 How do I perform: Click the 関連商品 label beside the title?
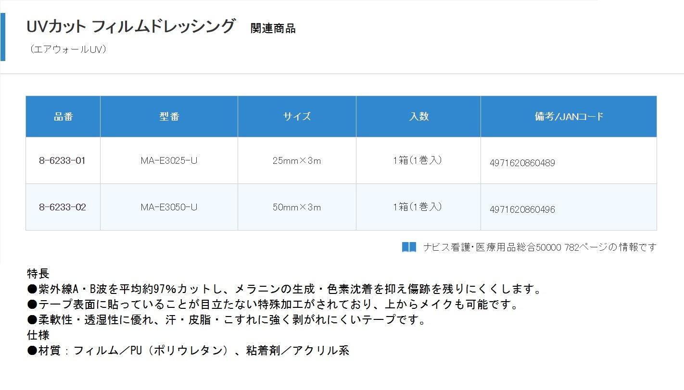273,29
